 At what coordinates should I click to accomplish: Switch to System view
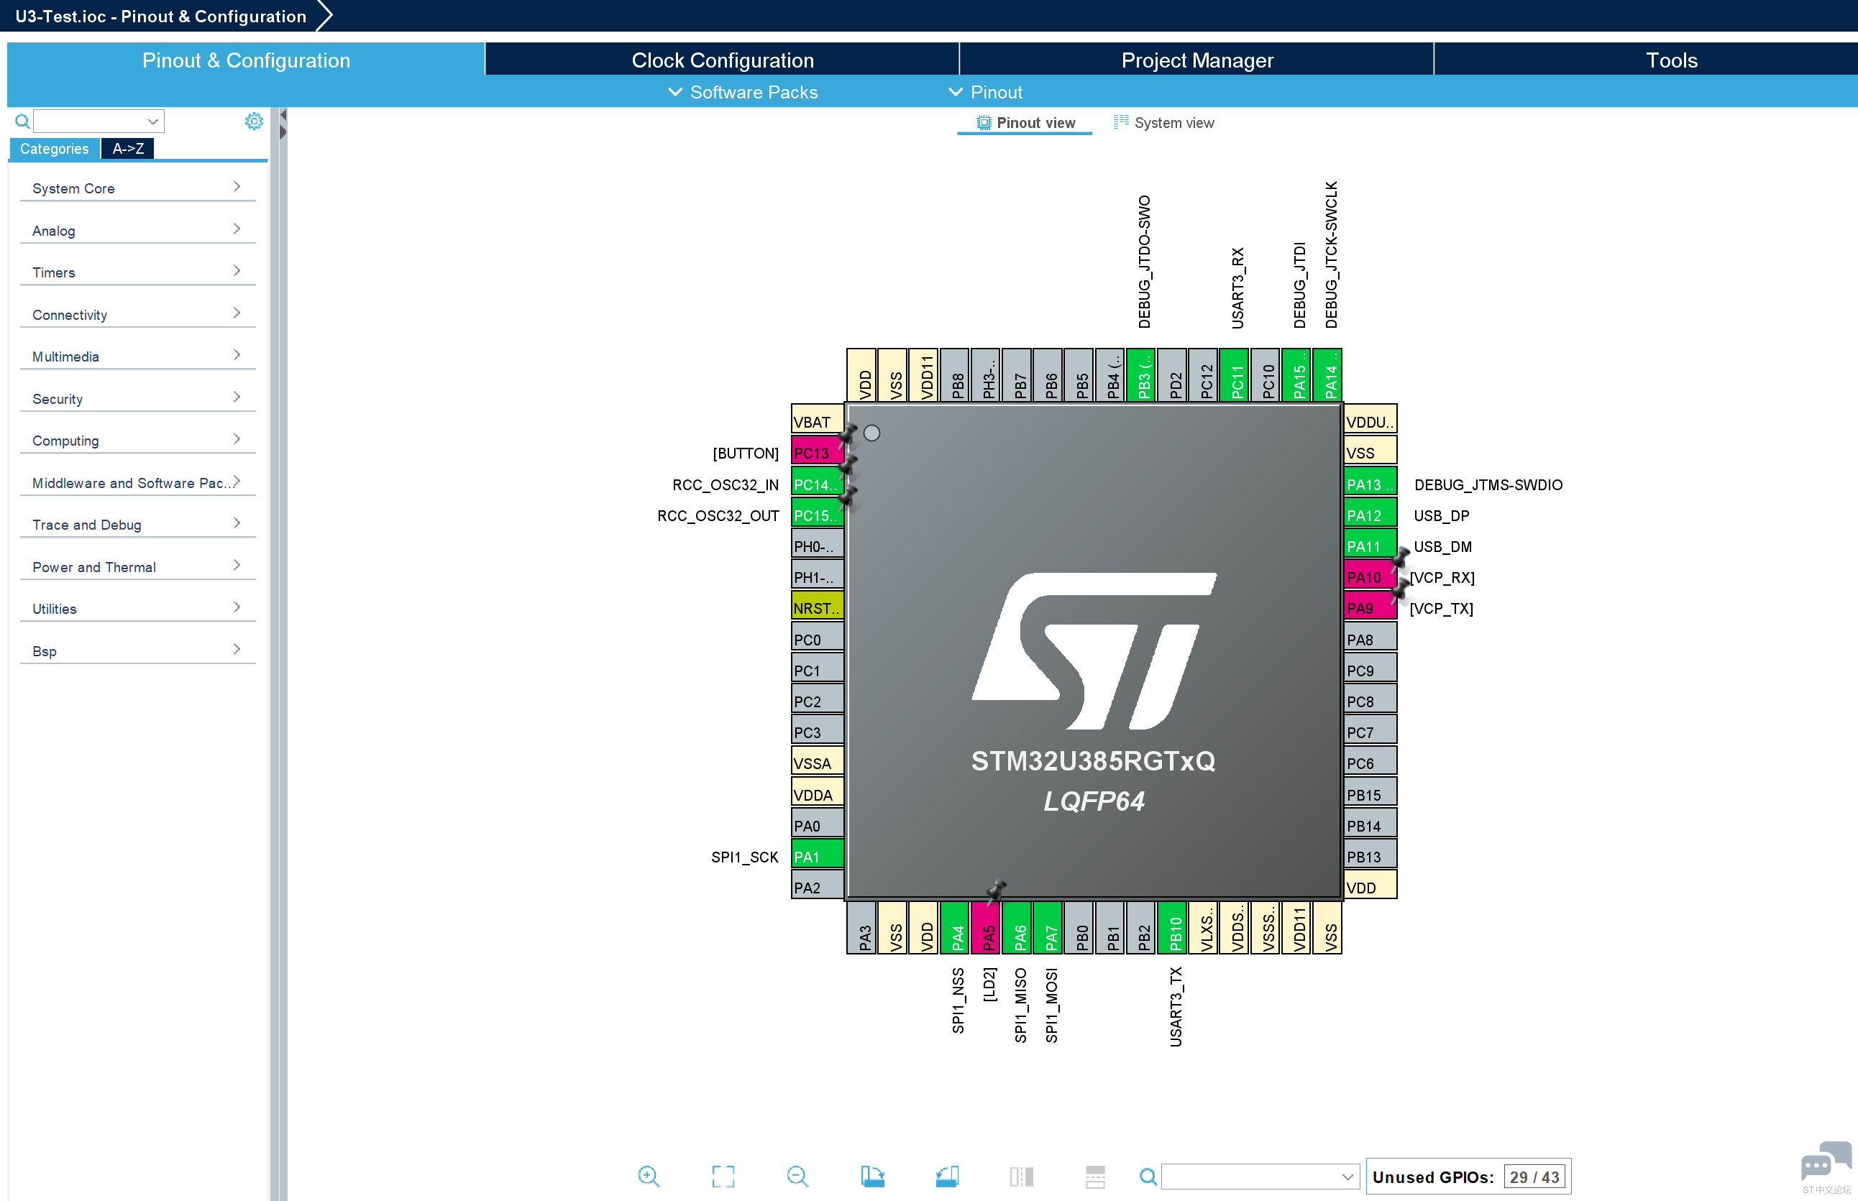(x=1163, y=122)
